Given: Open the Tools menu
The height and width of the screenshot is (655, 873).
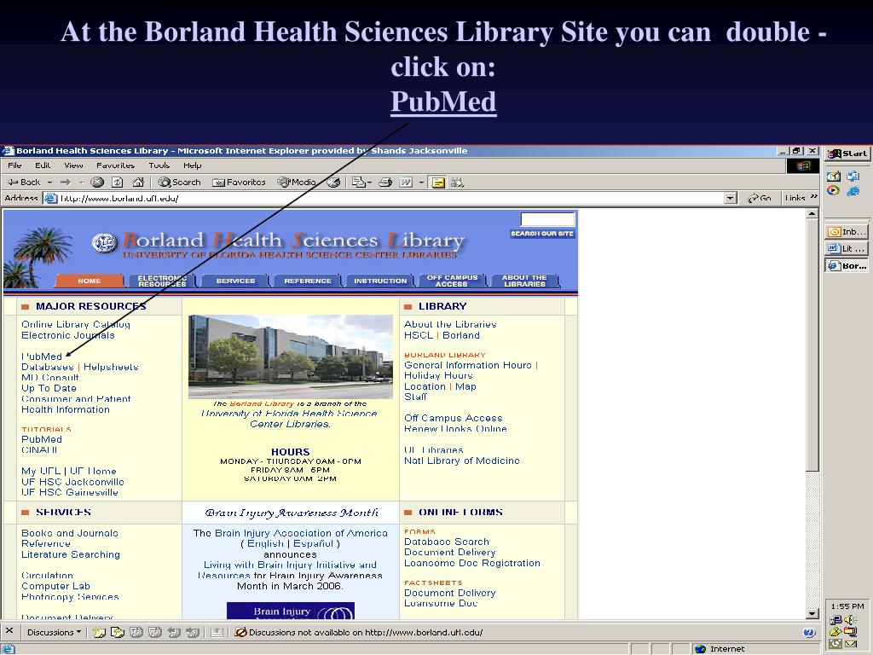Looking at the screenshot, I should tap(159, 165).
